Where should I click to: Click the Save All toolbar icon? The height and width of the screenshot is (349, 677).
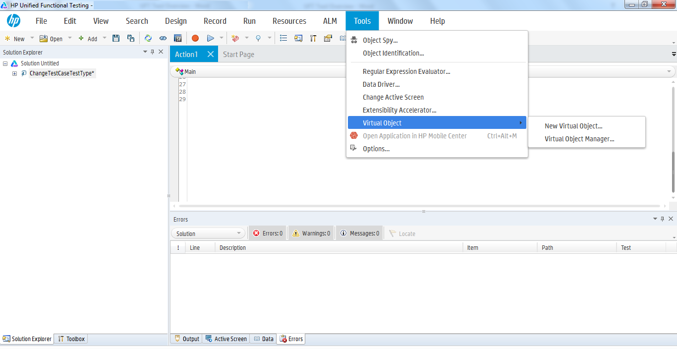tap(130, 38)
